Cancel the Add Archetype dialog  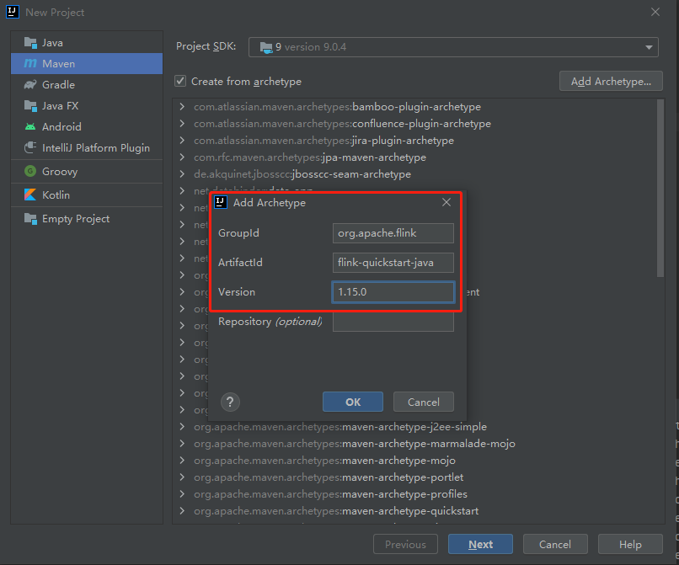(x=424, y=402)
